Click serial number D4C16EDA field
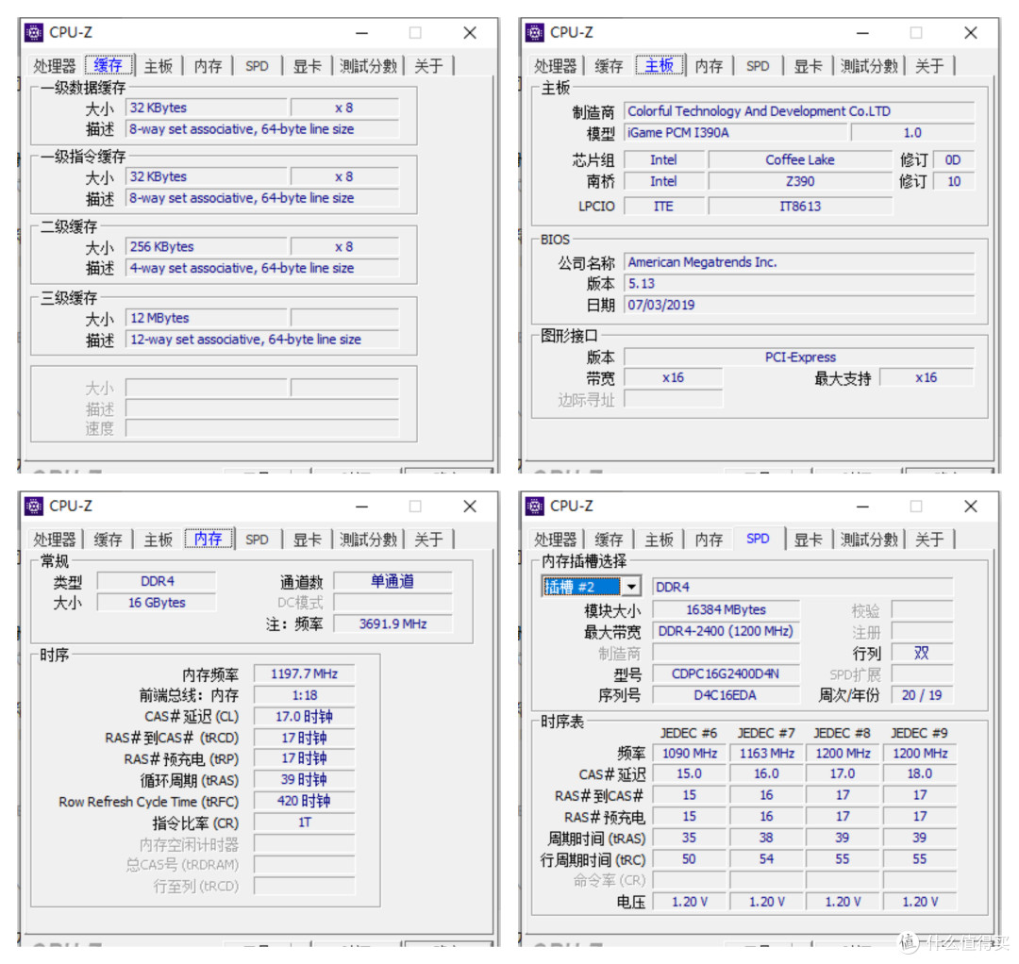The image size is (1019, 964). (726, 696)
